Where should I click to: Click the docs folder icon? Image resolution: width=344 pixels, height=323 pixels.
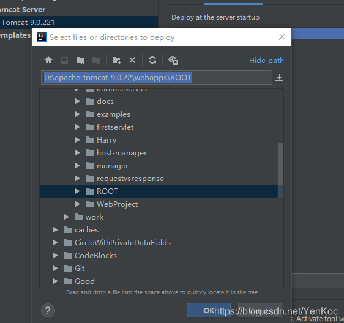coord(90,102)
